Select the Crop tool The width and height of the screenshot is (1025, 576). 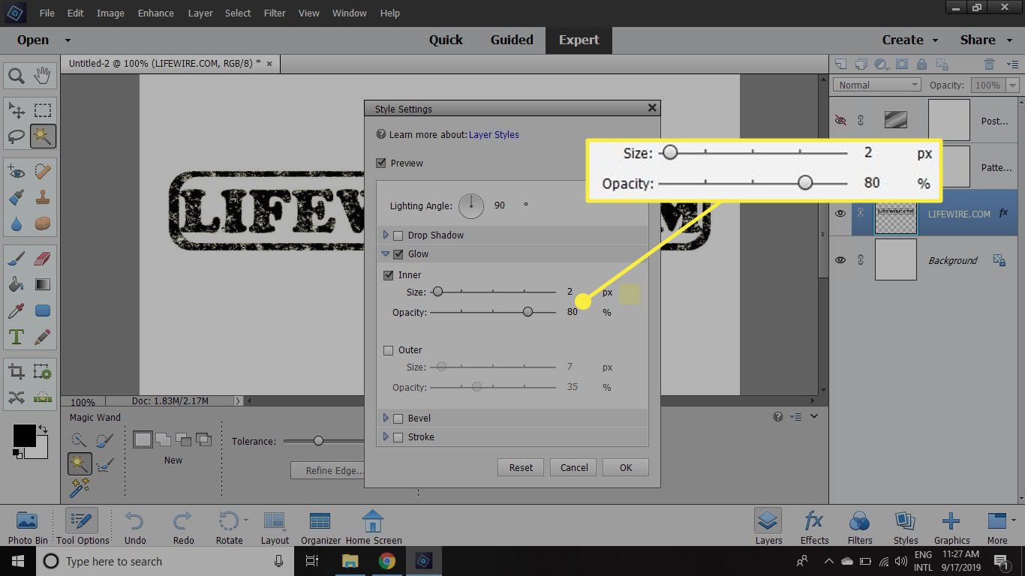tap(17, 372)
